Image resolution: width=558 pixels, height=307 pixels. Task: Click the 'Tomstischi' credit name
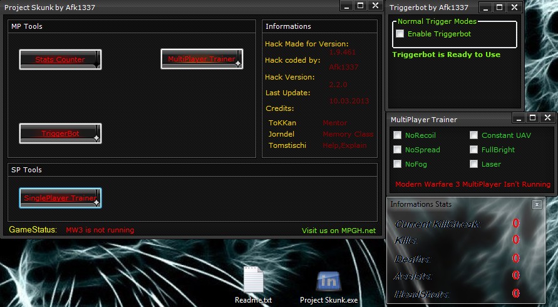(x=287, y=145)
